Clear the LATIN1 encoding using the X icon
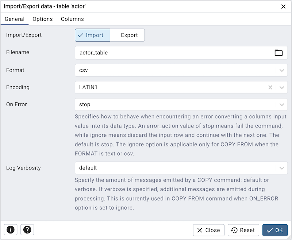 tap(270, 87)
